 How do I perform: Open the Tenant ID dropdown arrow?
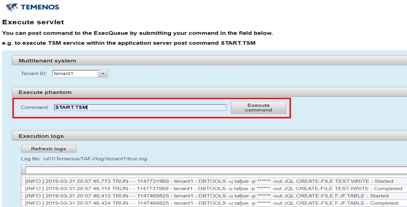(103, 74)
